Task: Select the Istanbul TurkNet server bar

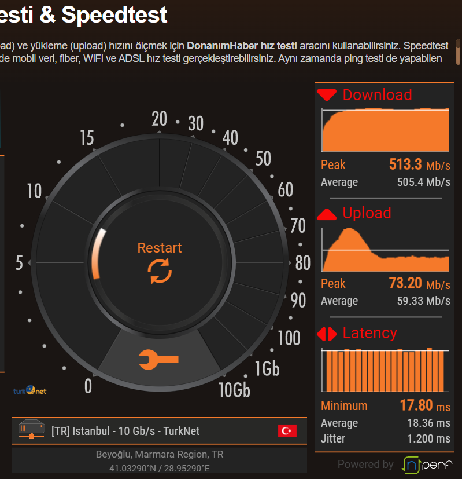Action: (159, 431)
